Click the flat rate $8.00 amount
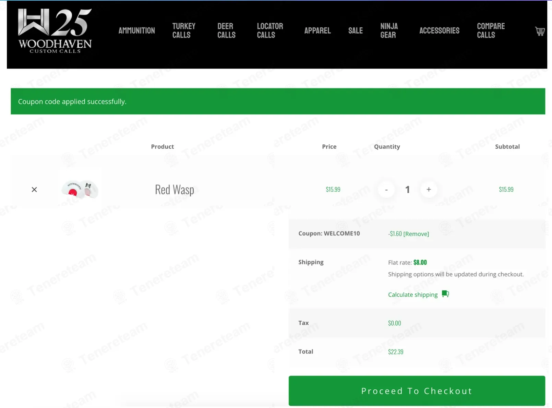The image size is (552, 408). tap(420, 262)
